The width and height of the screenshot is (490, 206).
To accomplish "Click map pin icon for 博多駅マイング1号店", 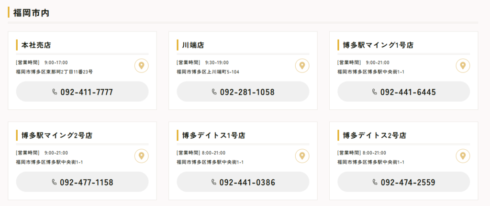I will tap(463, 66).
